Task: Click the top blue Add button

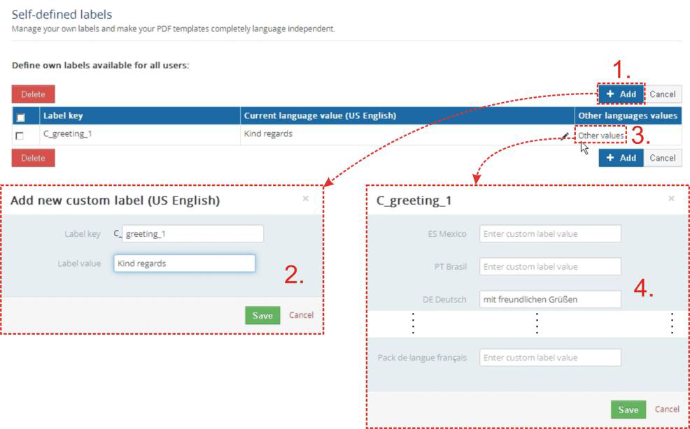Action: tap(621, 94)
